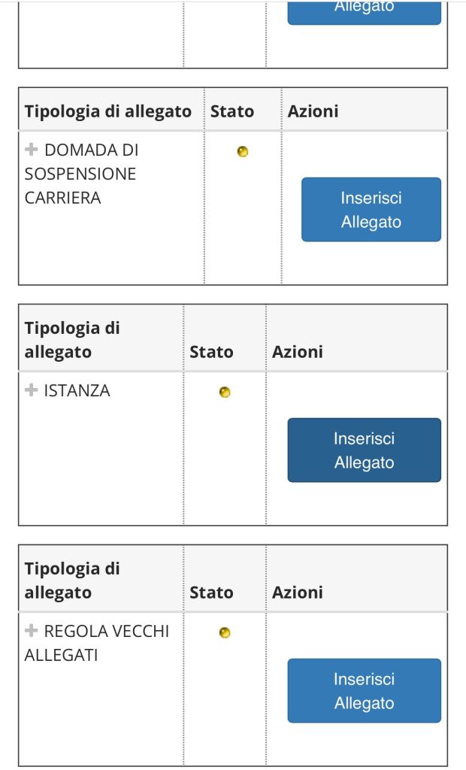Click yellow status dot for REGOLA VECCHI ALLEGATI

coord(224,633)
